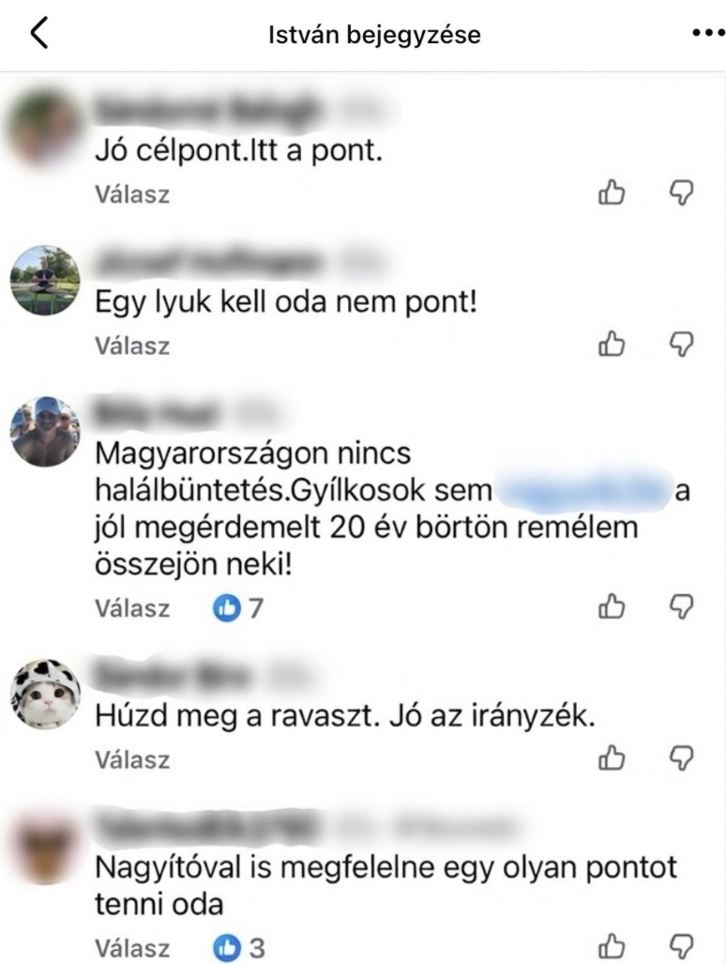Reply to 'Húzd meg a ravaszt' comment
Viewport: 726px width, 964px height.
[x=132, y=760]
